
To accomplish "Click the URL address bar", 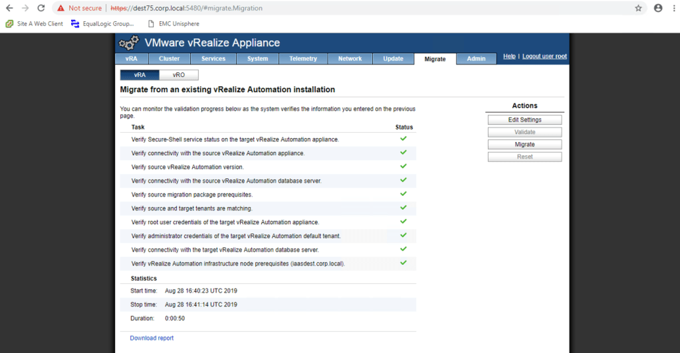I will (x=332, y=8).
